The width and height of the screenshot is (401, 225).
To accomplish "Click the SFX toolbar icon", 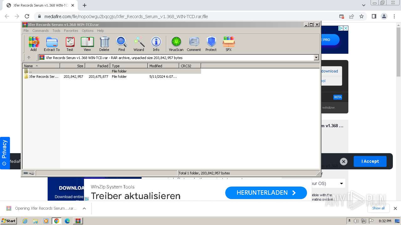I will [229, 44].
